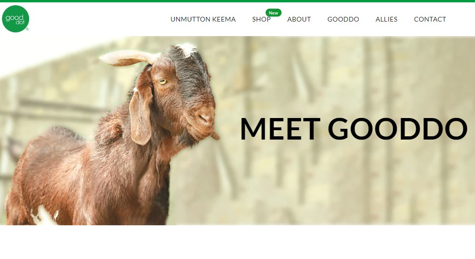Screen dimensions: 475x259
Task: Go to the About page
Action: [299, 19]
